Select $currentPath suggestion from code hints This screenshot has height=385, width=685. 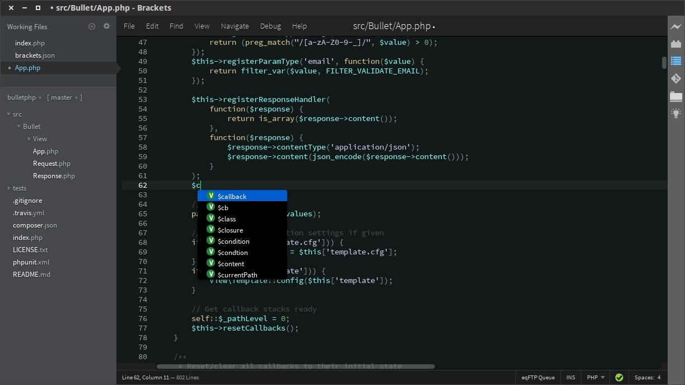pyautogui.click(x=242, y=275)
